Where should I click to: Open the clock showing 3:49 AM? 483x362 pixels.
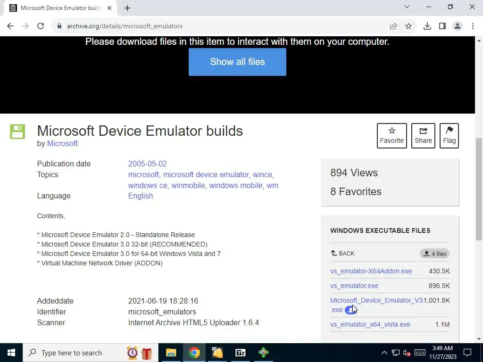(x=442, y=353)
